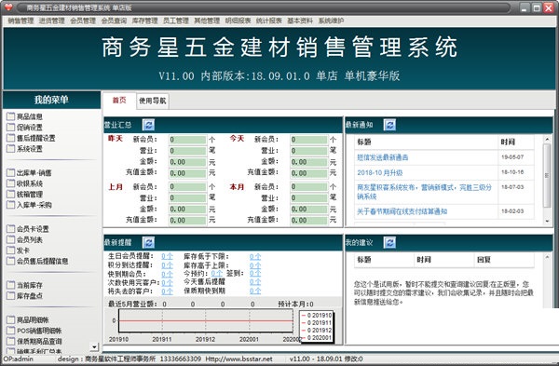Open 系统设置 icon in sidebar
559x366 pixels.
[11, 148]
